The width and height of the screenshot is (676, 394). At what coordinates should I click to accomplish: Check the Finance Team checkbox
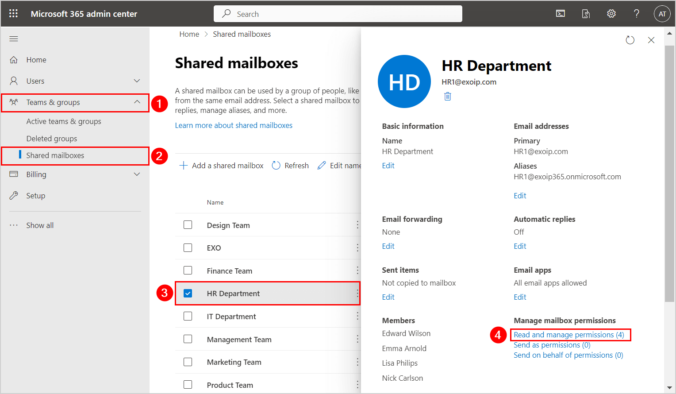188,270
